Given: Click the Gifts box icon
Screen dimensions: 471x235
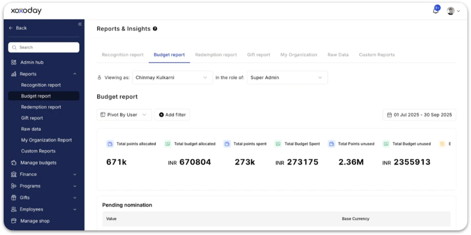Looking at the screenshot, I should [x=14, y=198].
